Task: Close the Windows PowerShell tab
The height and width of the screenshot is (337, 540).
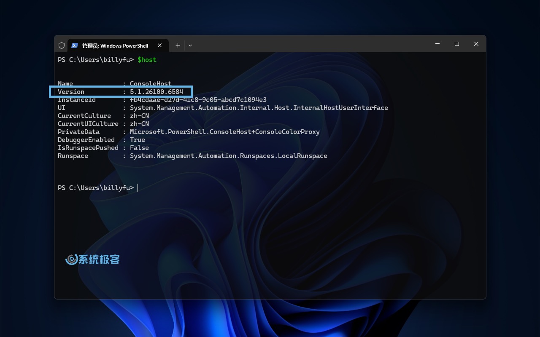Action: (160, 45)
